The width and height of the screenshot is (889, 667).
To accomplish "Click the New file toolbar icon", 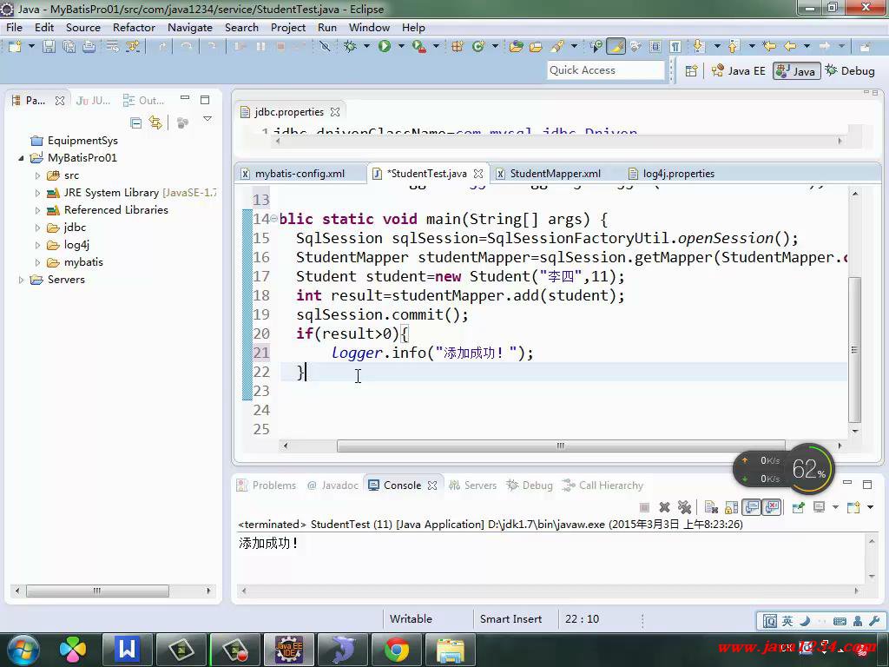I will (x=15, y=47).
